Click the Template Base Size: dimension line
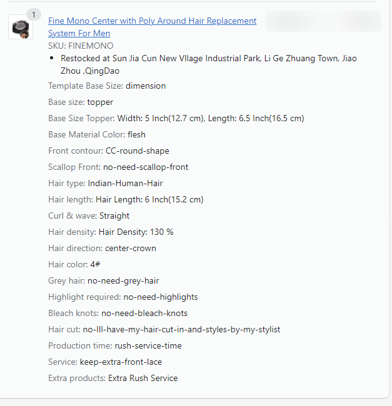392x406 pixels. point(107,86)
